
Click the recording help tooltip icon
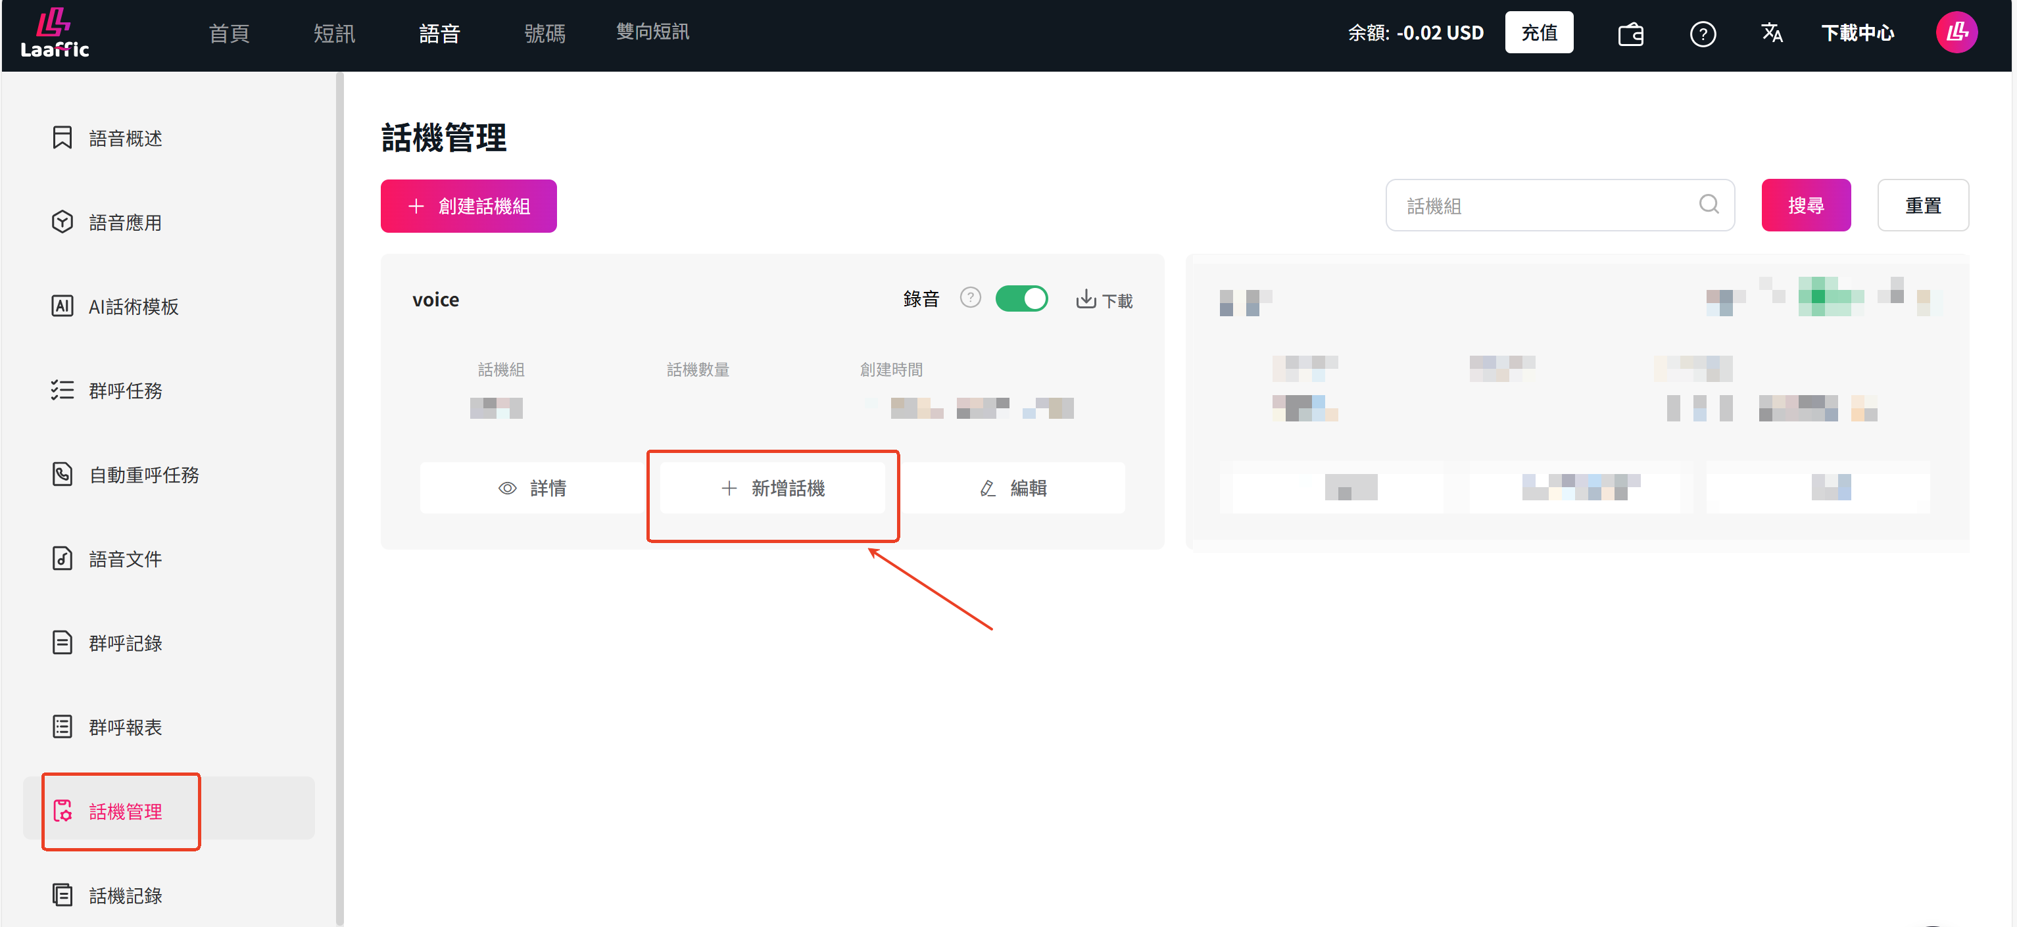(970, 298)
